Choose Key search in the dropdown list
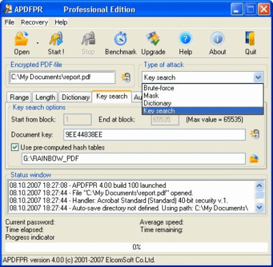Image resolution: width=273 pixels, height=267 pixels. (x=203, y=111)
